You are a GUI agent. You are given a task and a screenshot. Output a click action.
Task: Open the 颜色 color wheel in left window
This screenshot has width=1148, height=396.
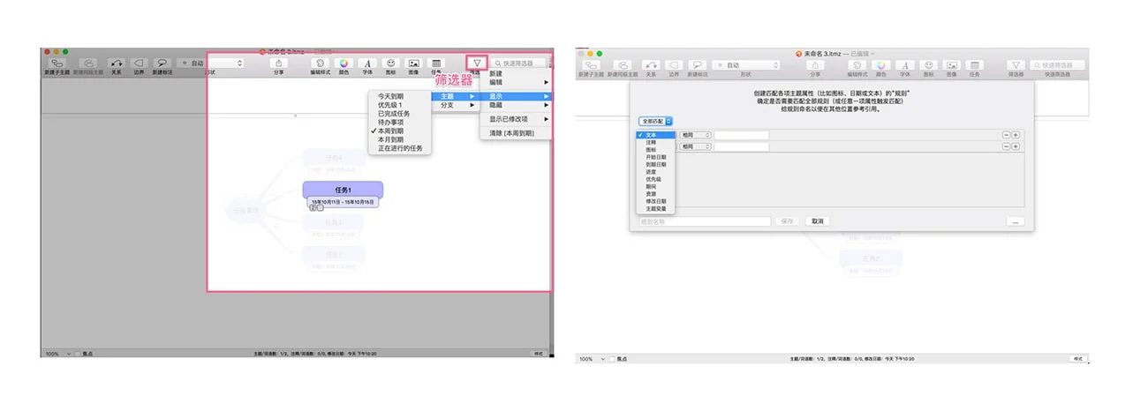pos(344,64)
